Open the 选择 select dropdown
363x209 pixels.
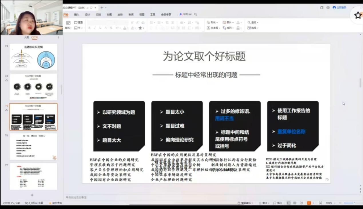point(253,28)
